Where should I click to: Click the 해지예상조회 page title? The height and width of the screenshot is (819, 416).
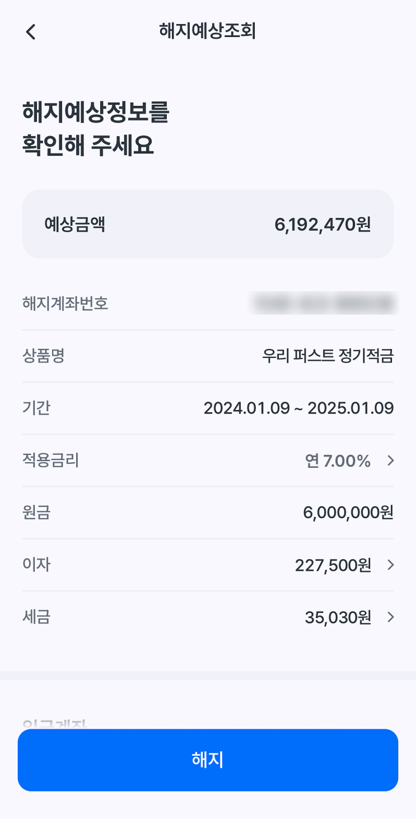207,31
